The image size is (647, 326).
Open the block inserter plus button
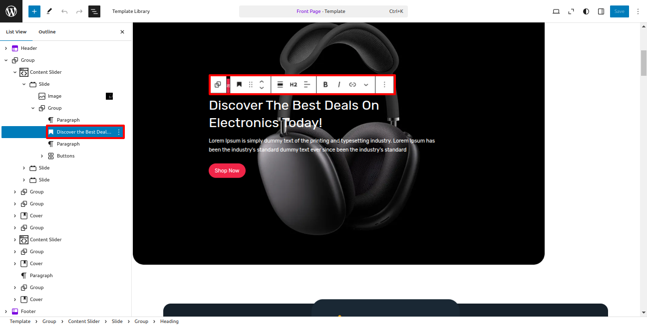point(34,11)
